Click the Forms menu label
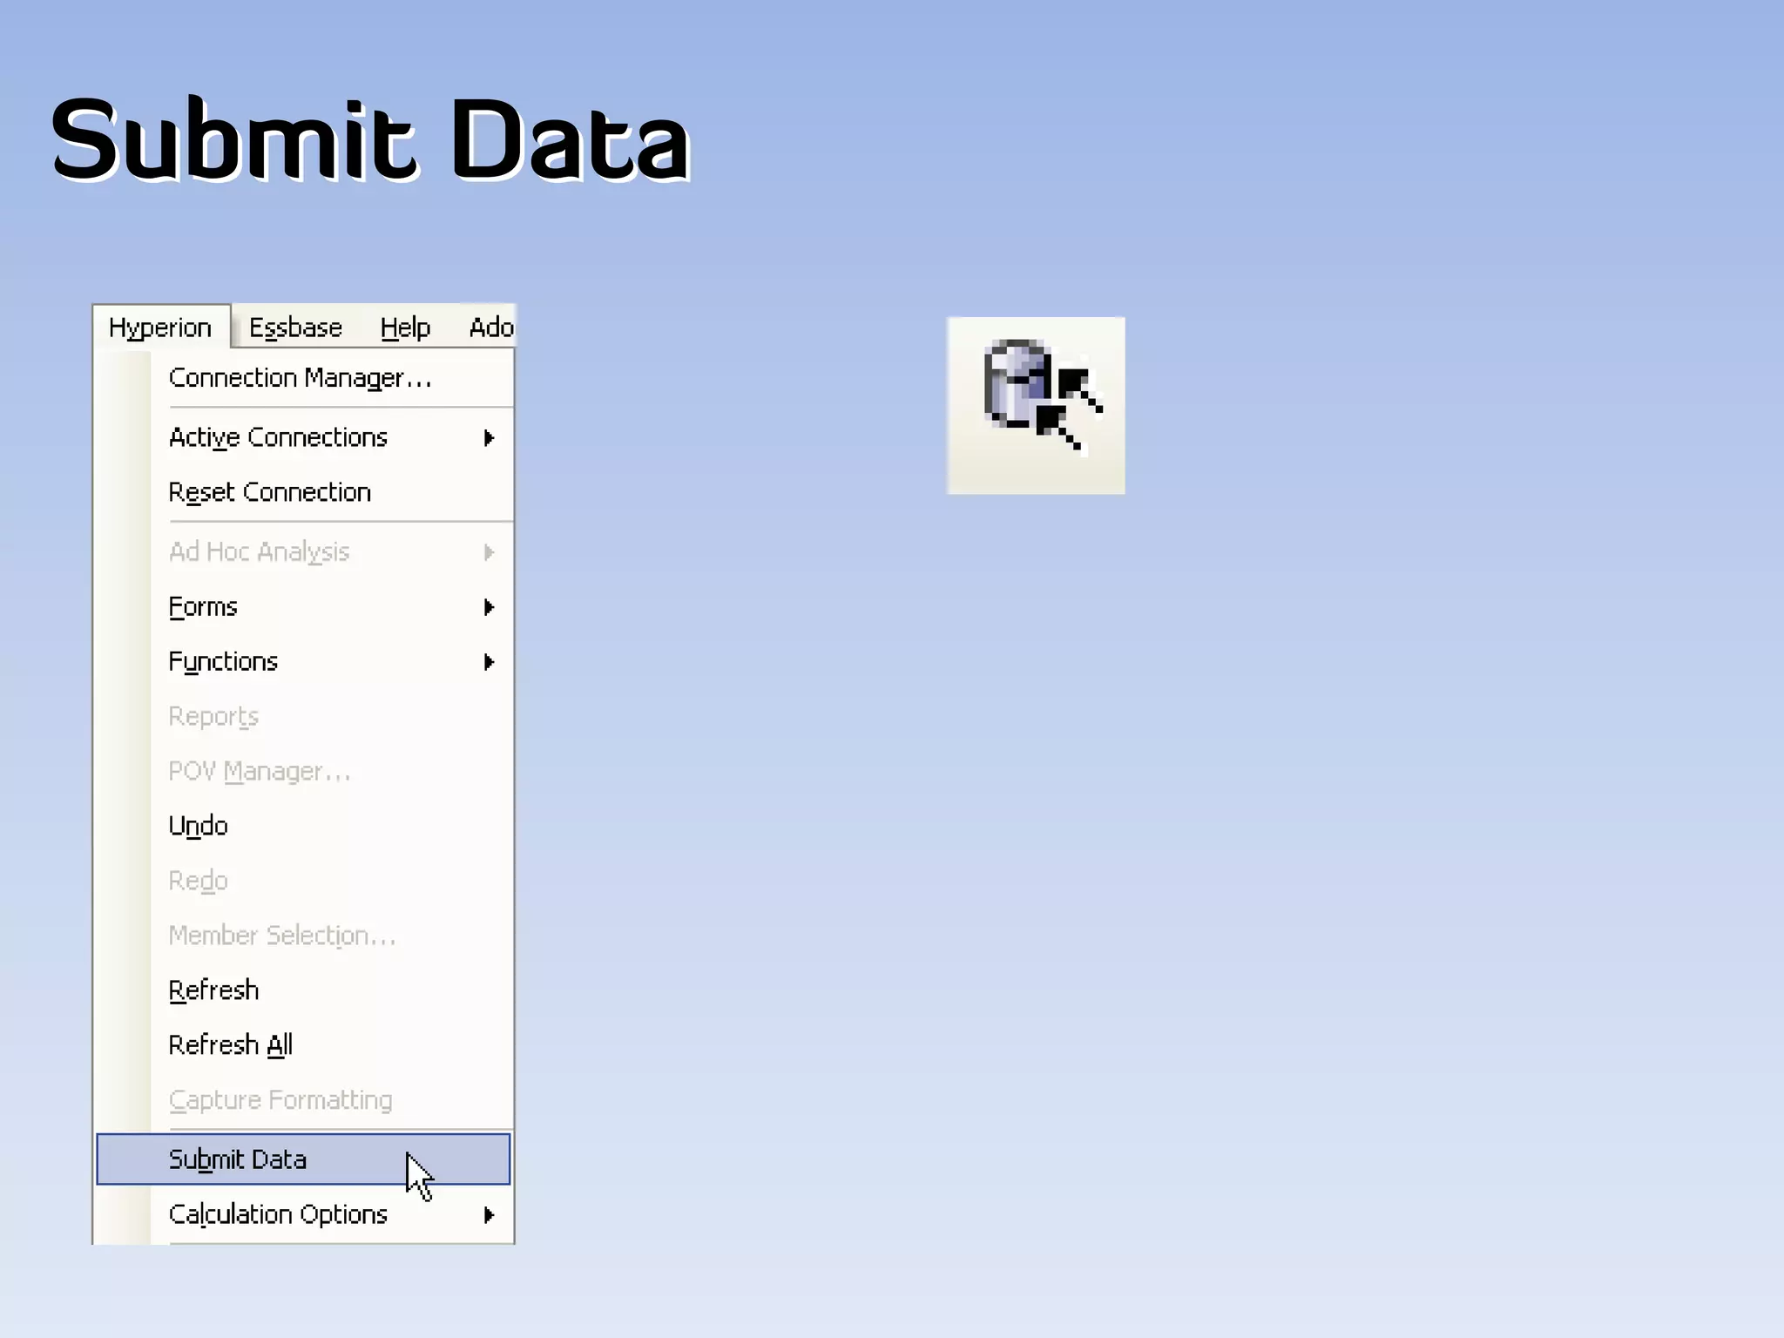Image resolution: width=1784 pixels, height=1338 pixels. (x=203, y=607)
